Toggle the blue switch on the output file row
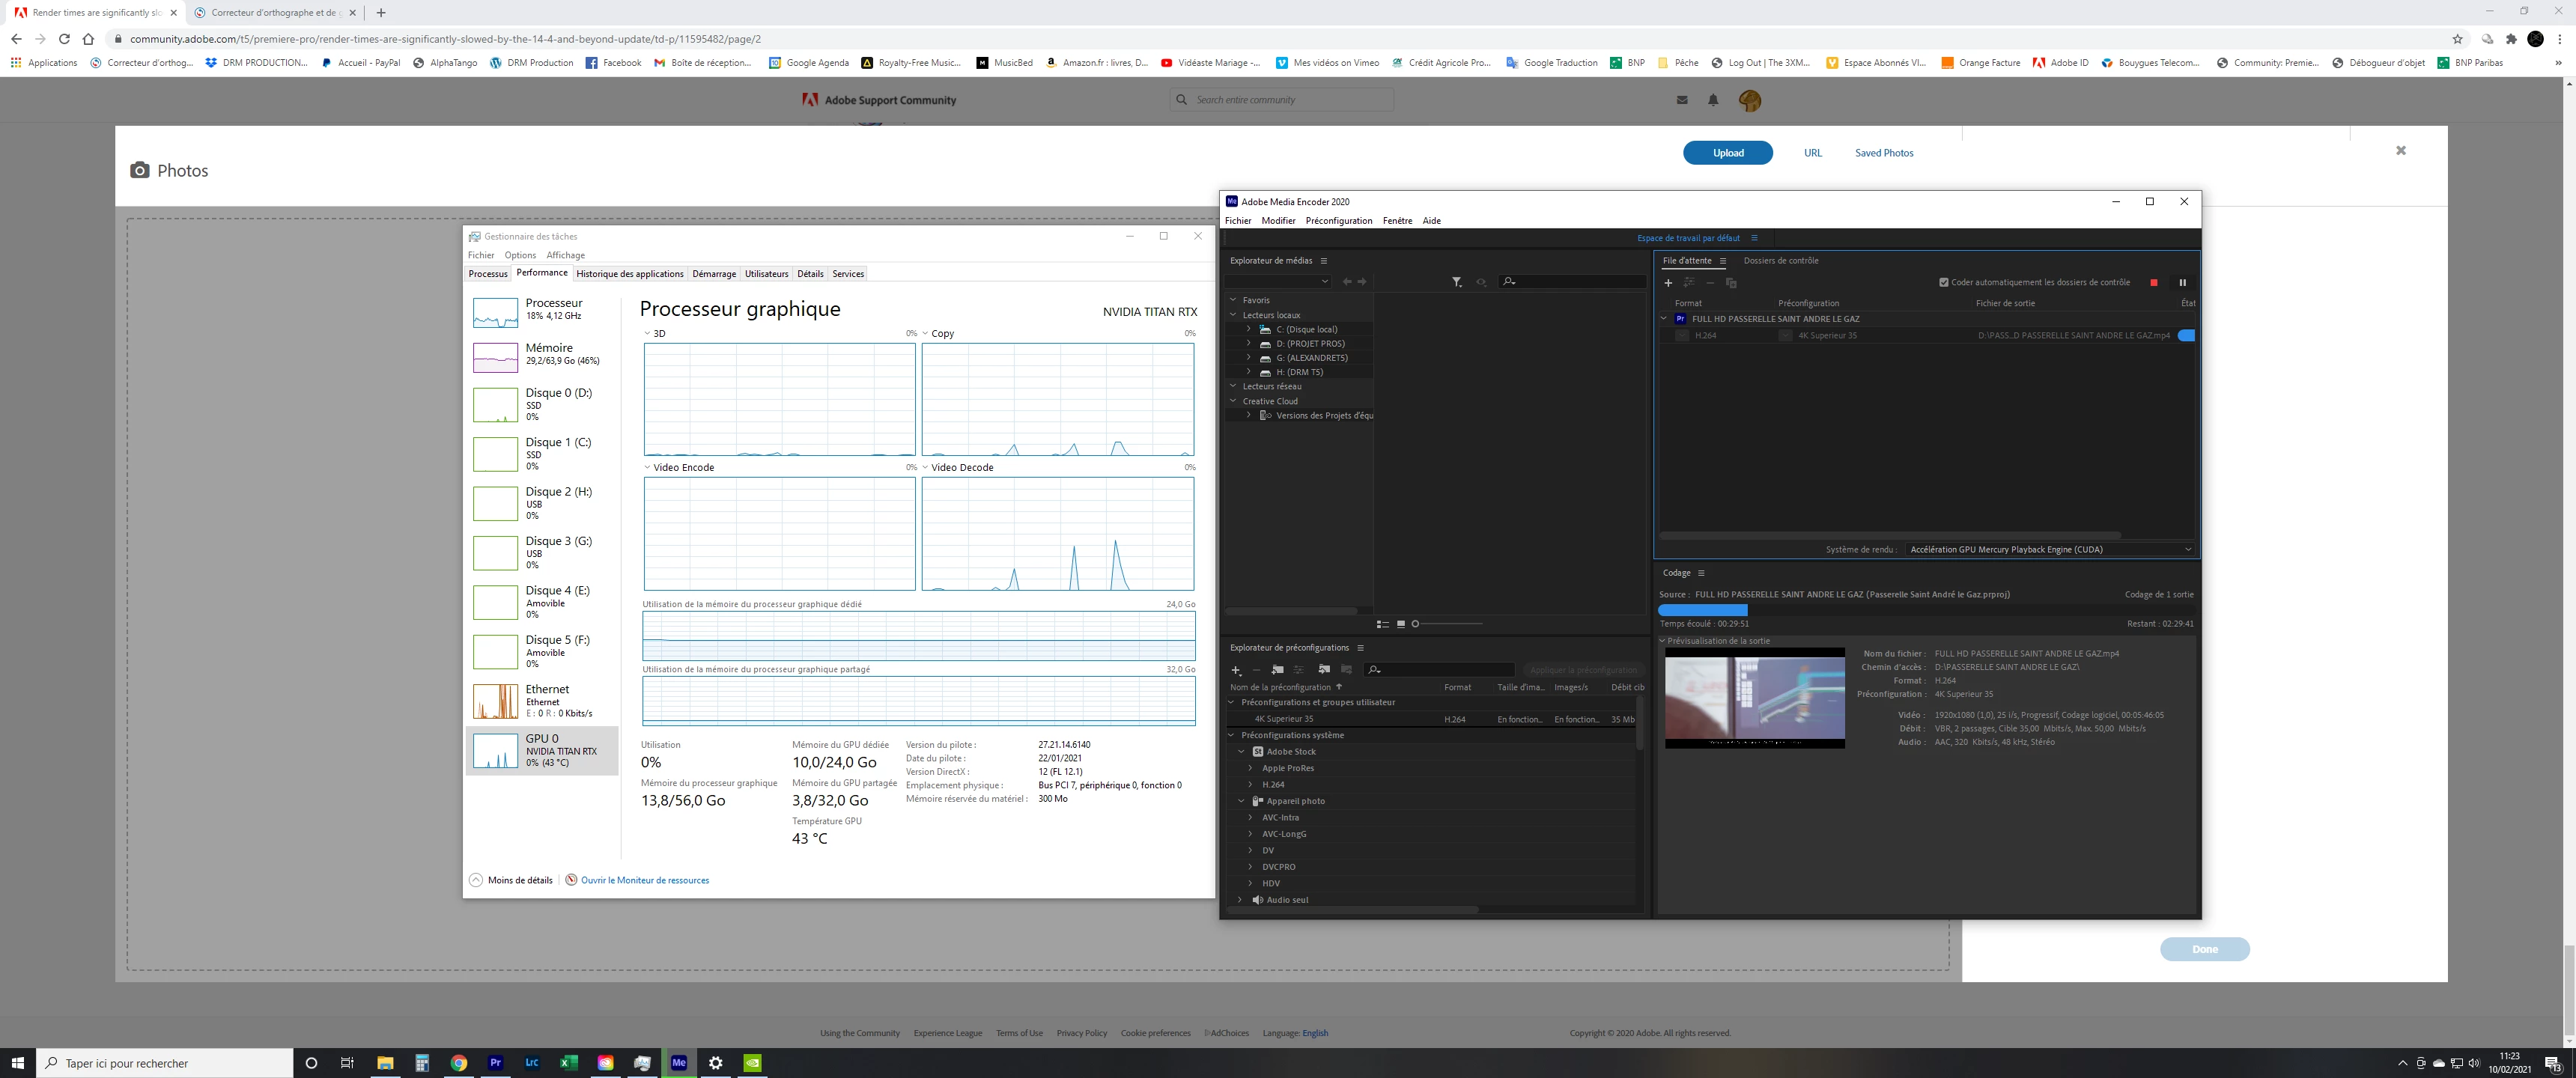The image size is (2576, 1078). point(2186,336)
